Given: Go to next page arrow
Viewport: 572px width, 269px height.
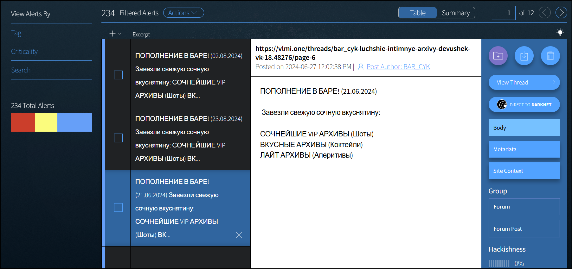Looking at the screenshot, I should 561,13.
